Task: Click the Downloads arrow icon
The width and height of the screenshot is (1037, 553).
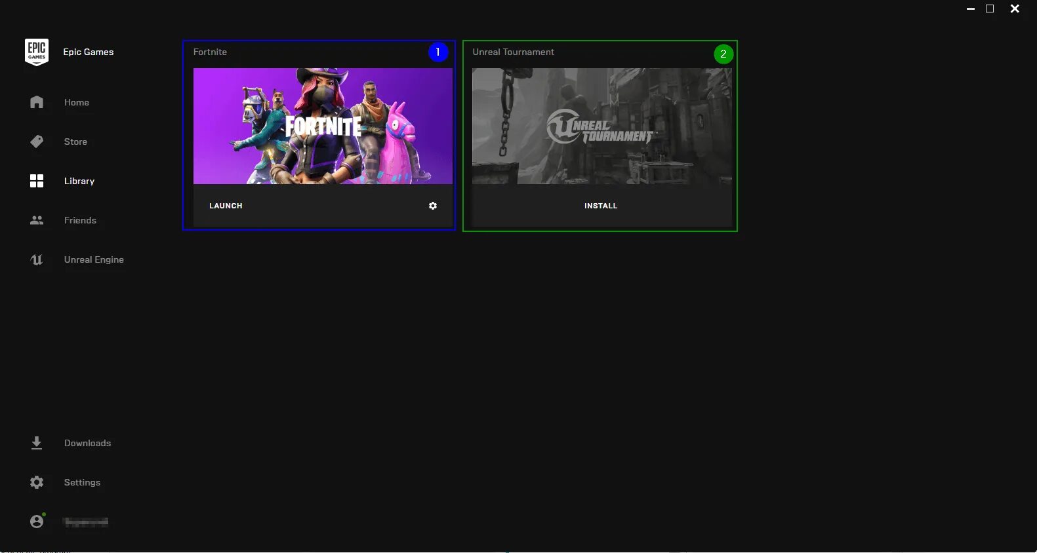Action: (x=37, y=443)
